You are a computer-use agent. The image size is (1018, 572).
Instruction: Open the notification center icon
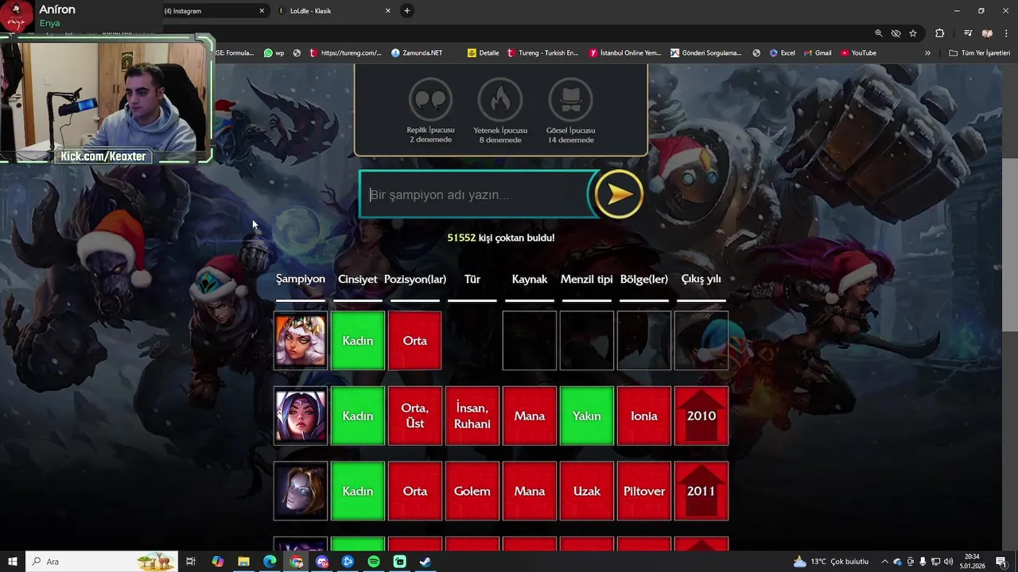(1001, 562)
